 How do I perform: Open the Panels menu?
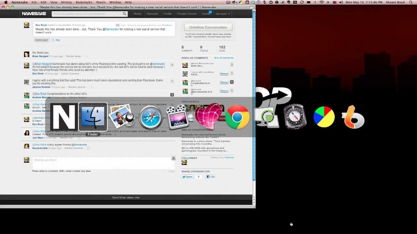101,2
